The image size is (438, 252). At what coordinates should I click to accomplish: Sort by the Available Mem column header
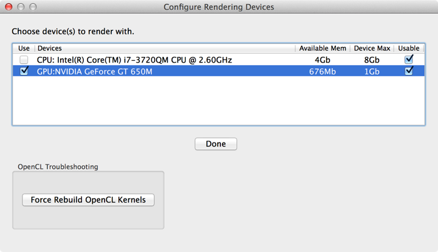coord(323,48)
